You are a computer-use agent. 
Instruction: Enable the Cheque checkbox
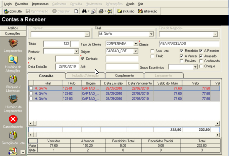point(201,66)
